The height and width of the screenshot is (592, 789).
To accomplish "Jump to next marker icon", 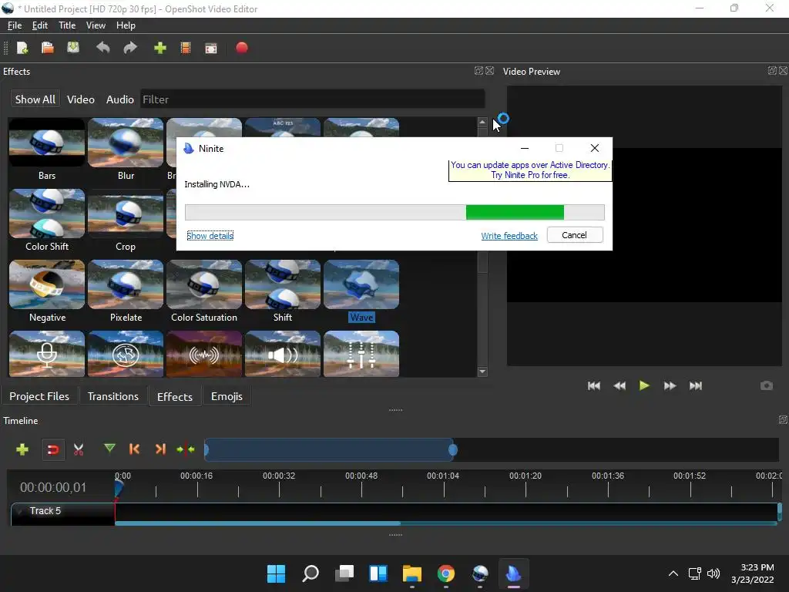I will (x=160, y=449).
